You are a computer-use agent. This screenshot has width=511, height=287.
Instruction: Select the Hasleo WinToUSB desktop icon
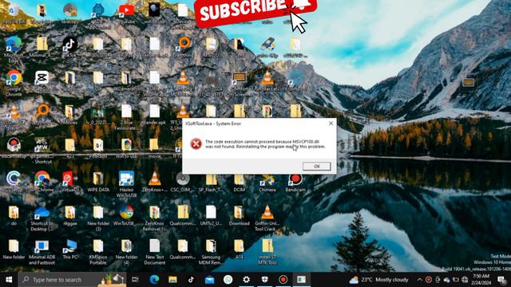coord(126,184)
